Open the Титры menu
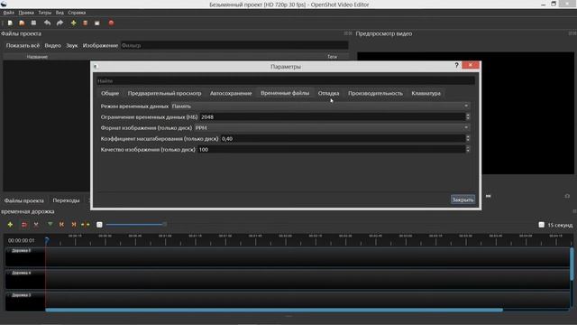The image size is (577, 325). [45, 13]
